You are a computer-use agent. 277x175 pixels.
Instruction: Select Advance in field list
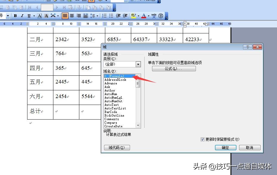tap(111, 83)
